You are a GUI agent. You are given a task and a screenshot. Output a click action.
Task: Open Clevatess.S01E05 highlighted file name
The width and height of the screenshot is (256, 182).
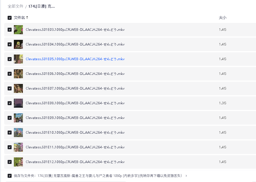tap(75, 59)
